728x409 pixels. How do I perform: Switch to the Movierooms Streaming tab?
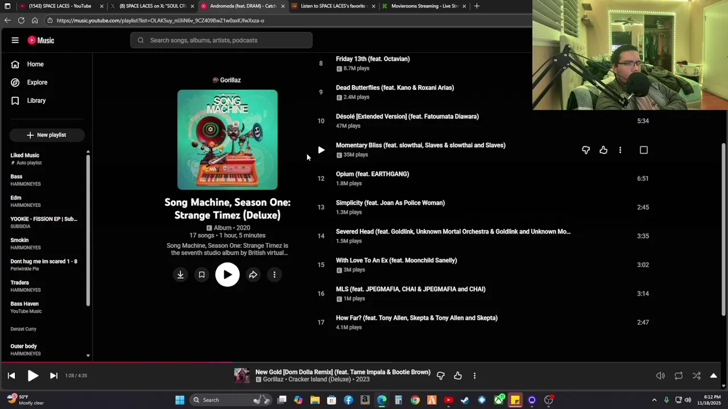(423, 6)
